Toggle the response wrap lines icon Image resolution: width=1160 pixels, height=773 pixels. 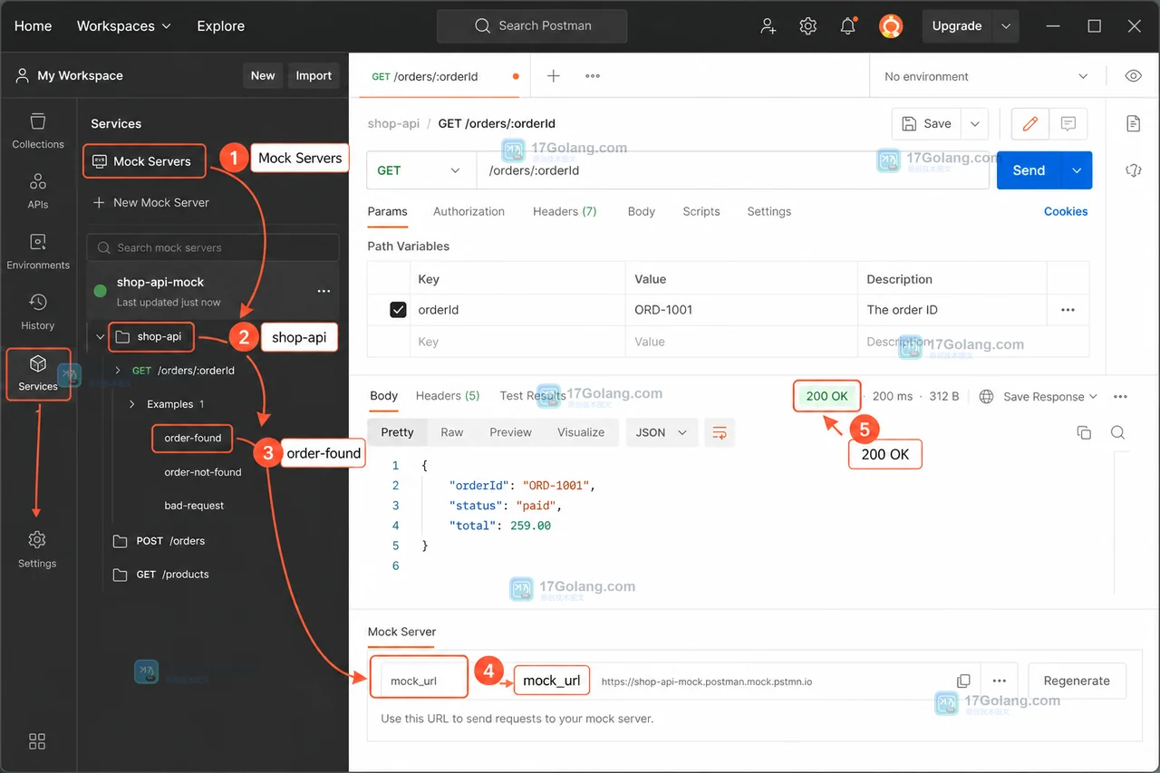click(720, 432)
